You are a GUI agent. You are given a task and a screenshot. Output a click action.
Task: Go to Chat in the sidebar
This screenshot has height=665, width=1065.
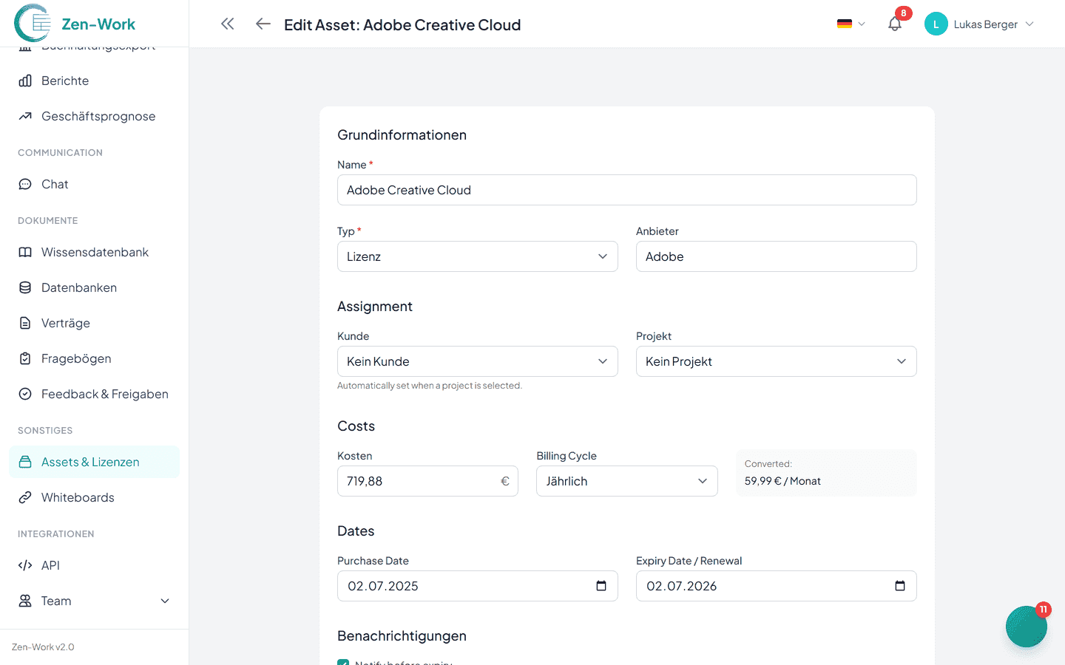click(x=94, y=184)
